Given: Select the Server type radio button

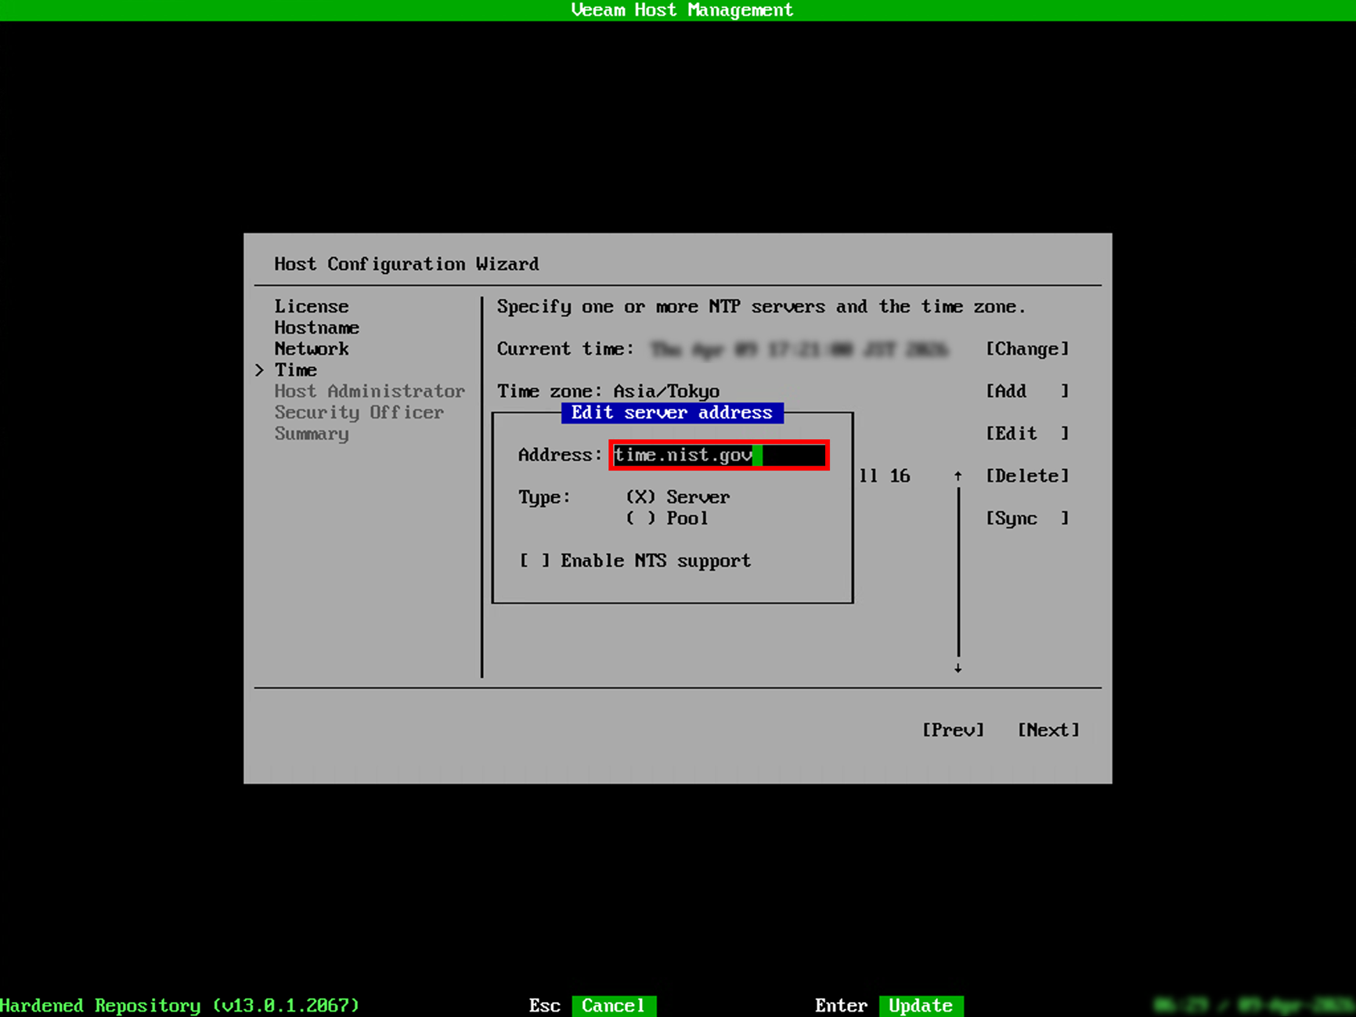Looking at the screenshot, I should tap(640, 497).
